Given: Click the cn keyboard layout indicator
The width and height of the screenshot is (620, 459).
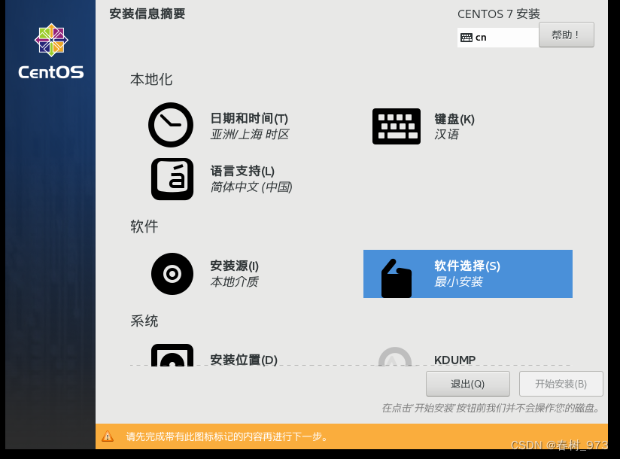Looking at the screenshot, I should pyautogui.click(x=498, y=38).
